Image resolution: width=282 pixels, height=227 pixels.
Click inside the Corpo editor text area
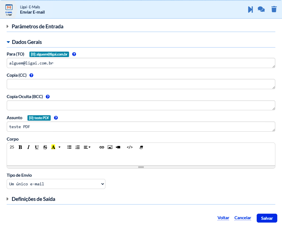pos(141,158)
